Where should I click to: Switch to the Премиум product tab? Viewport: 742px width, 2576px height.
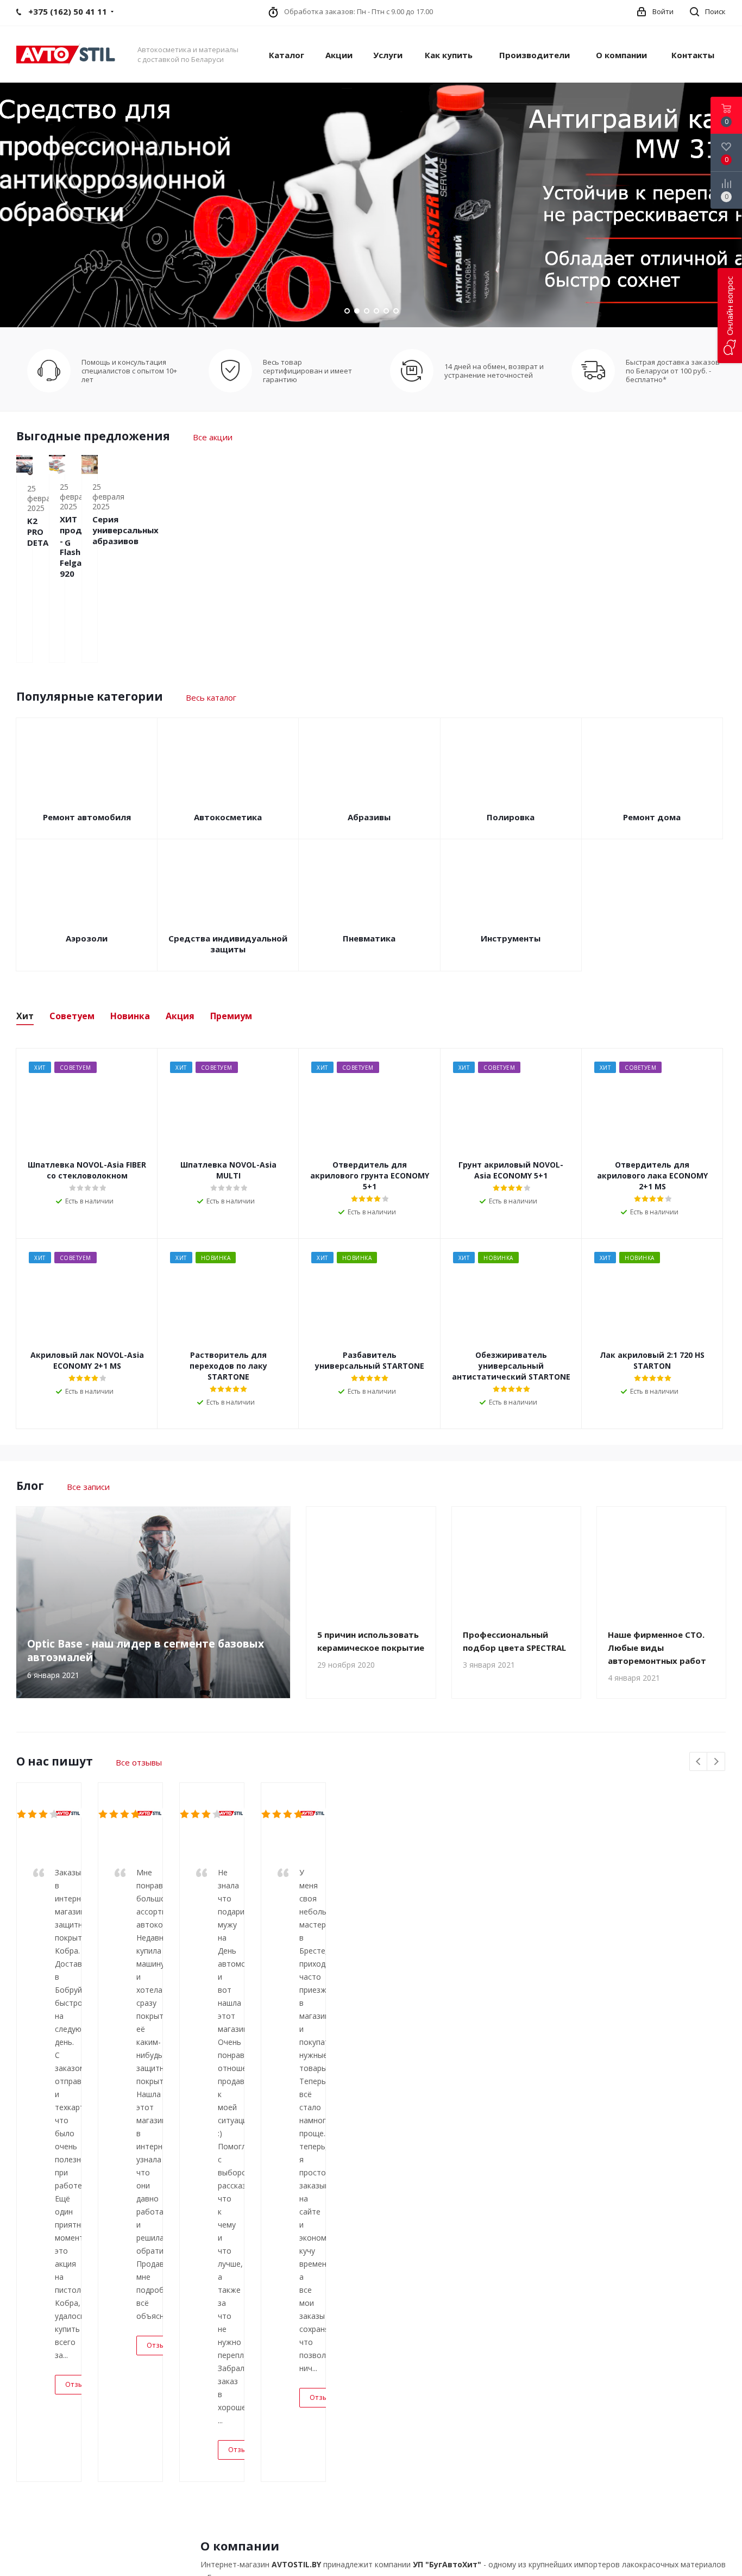[231, 1016]
